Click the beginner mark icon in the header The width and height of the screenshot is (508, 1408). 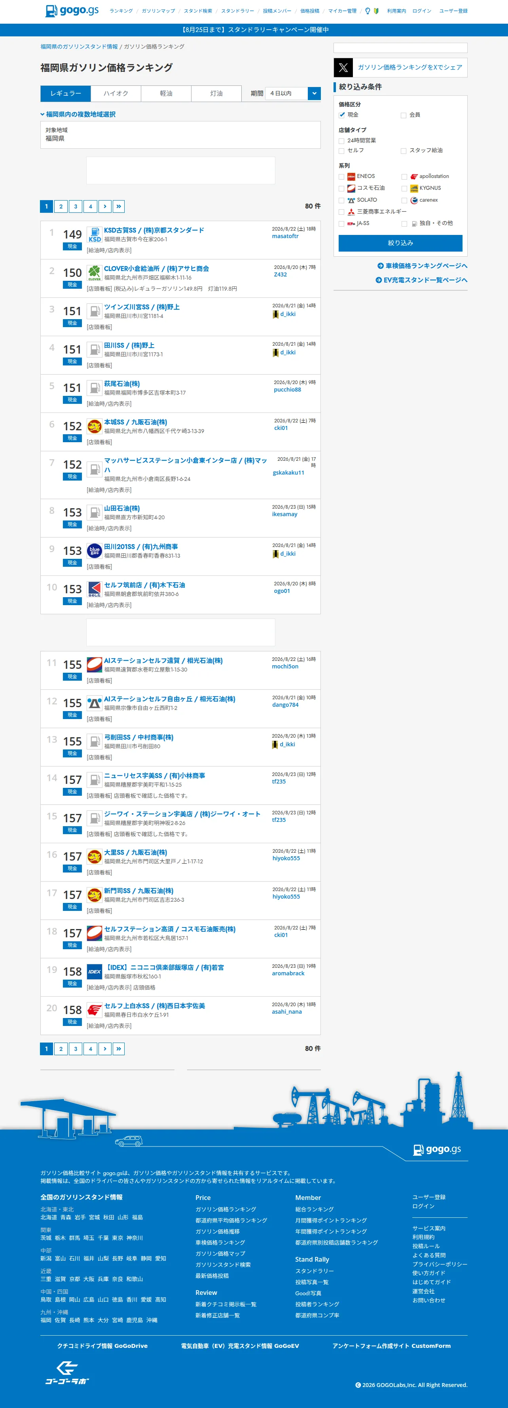[376, 11]
